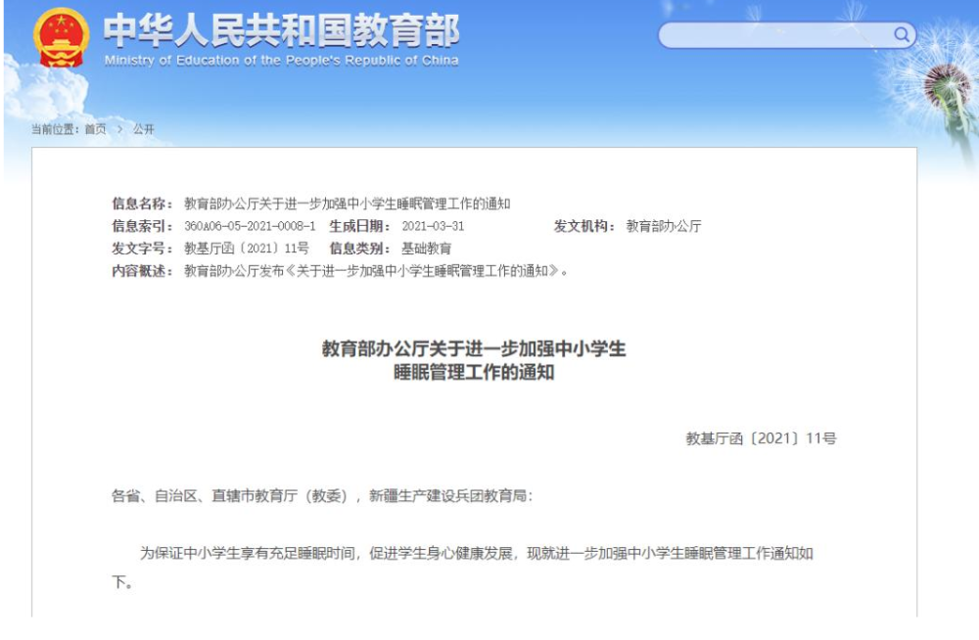Open the 公开 breadcrumb link
Screen dimensions: 979x640
tap(144, 129)
